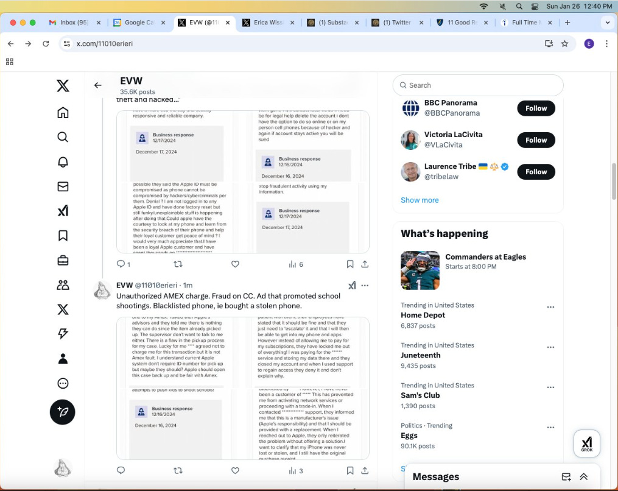Open Profile person icon in sidebar
Image resolution: width=618 pixels, height=491 pixels.
(63, 358)
